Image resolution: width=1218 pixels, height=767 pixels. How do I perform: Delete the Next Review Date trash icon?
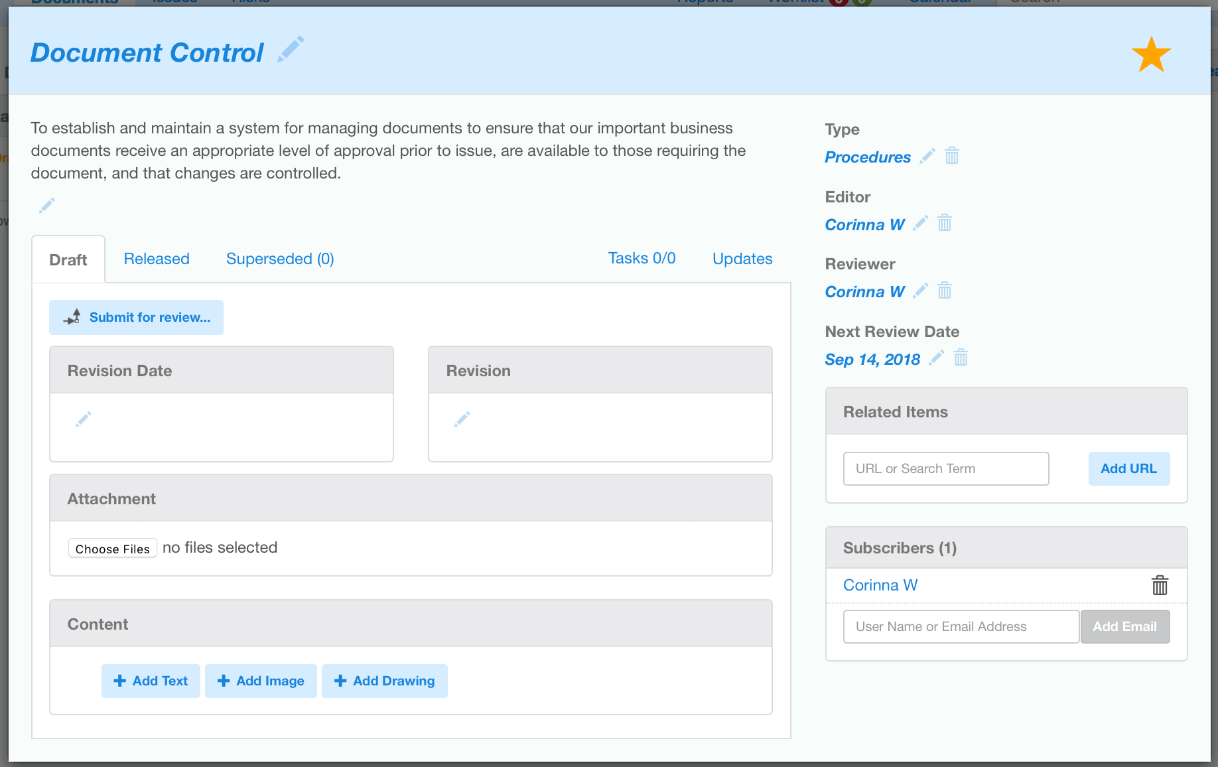click(961, 358)
